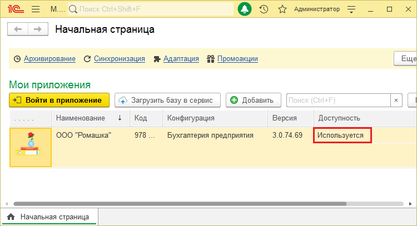
Task: Open notifications bell icon
Action: tap(245, 9)
